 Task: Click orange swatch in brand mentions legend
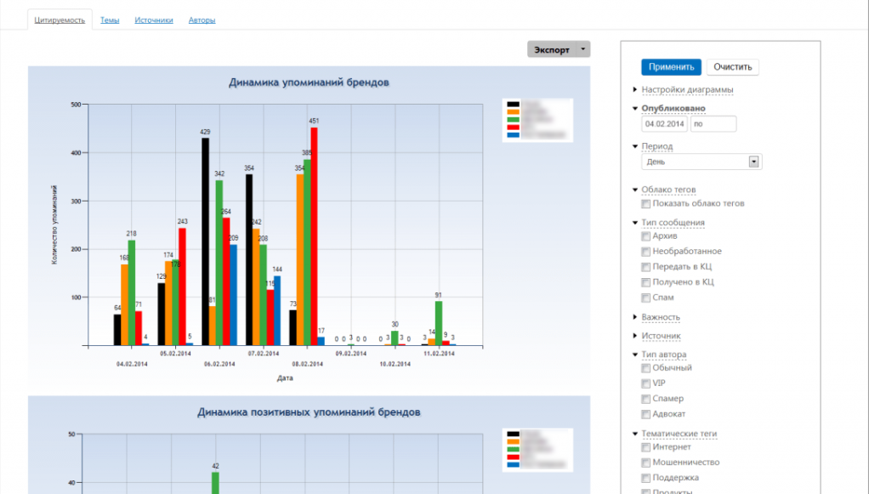tap(514, 112)
